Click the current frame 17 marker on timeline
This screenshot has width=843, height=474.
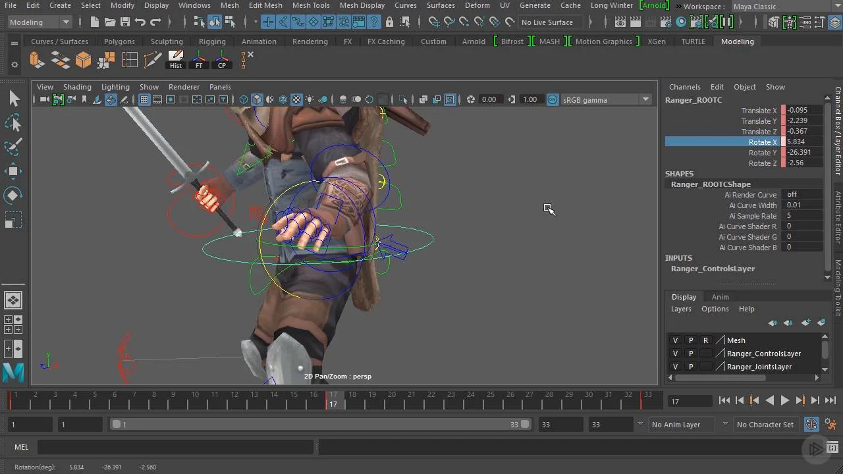pyautogui.click(x=333, y=399)
